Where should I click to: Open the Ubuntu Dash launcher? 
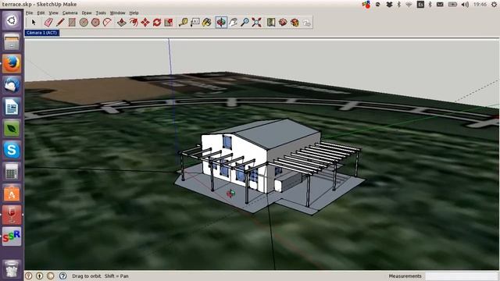[12, 21]
